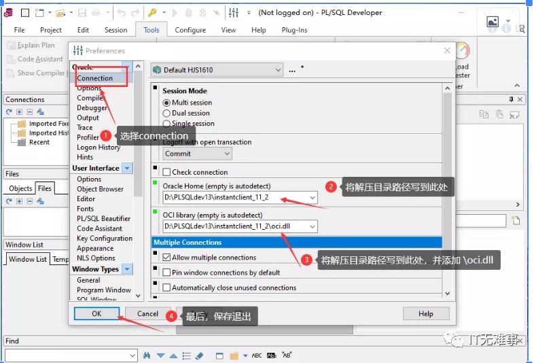Viewport: 536px width, 363px height.
Task: Uncheck Allow multiple connections
Action: tap(166, 257)
